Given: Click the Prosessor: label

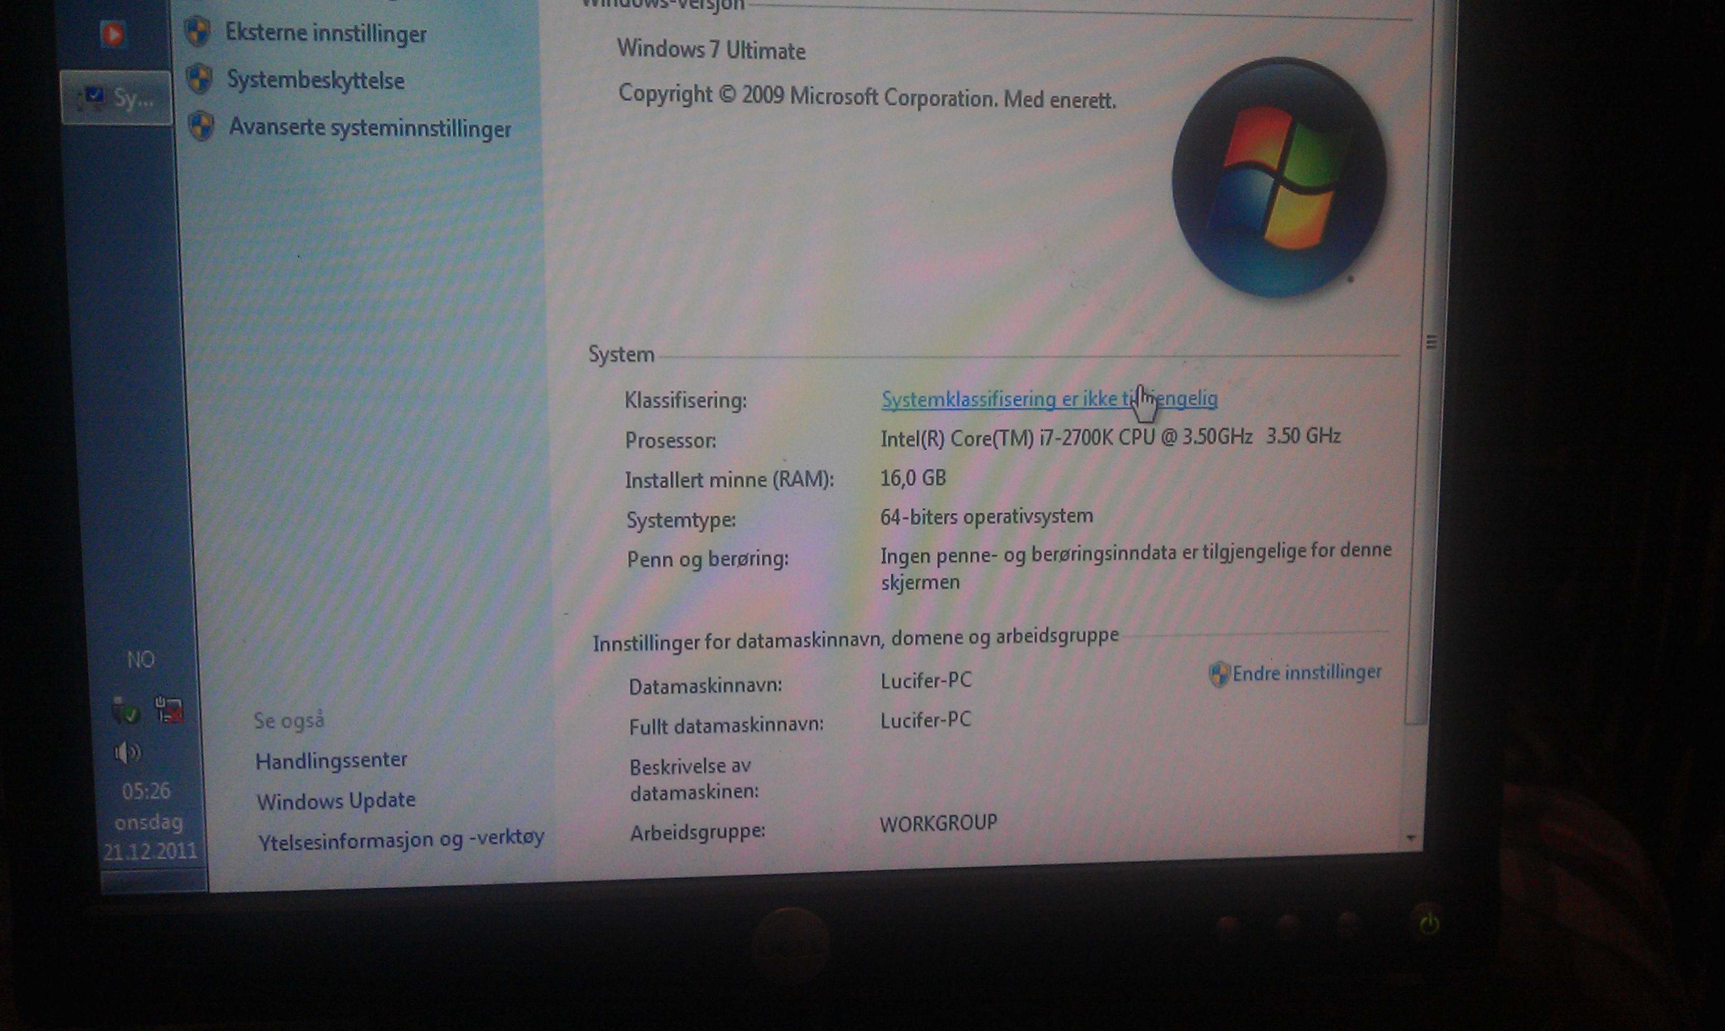Looking at the screenshot, I should click(x=670, y=440).
